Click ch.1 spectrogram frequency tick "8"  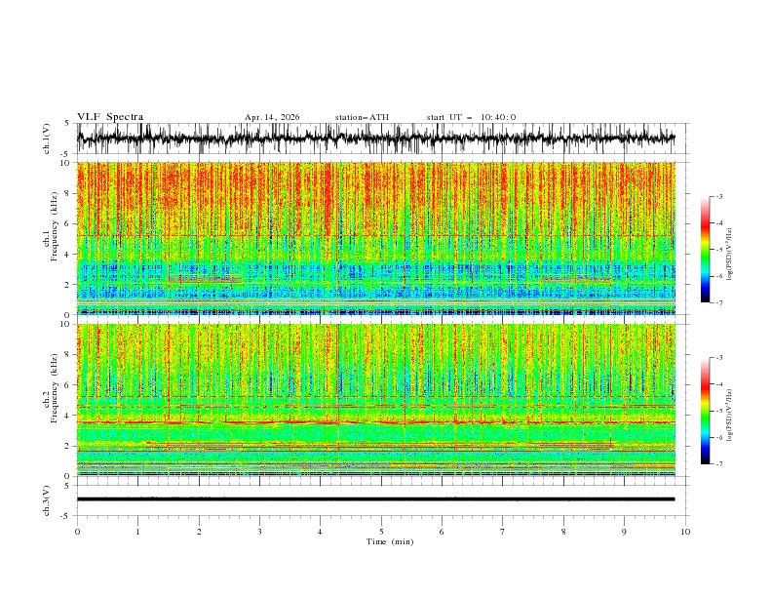[67, 193]
